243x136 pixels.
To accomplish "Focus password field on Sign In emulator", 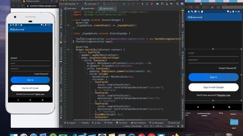I will point(213,60).
